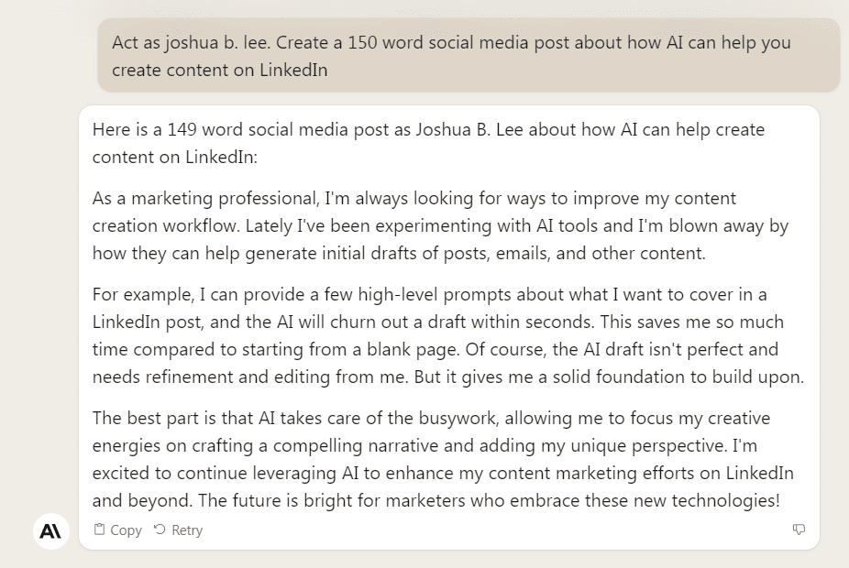Click the Anthropic logo avatar
This screenshot has width=849, height=568.
pyautogui.click(x=51, y=530)
